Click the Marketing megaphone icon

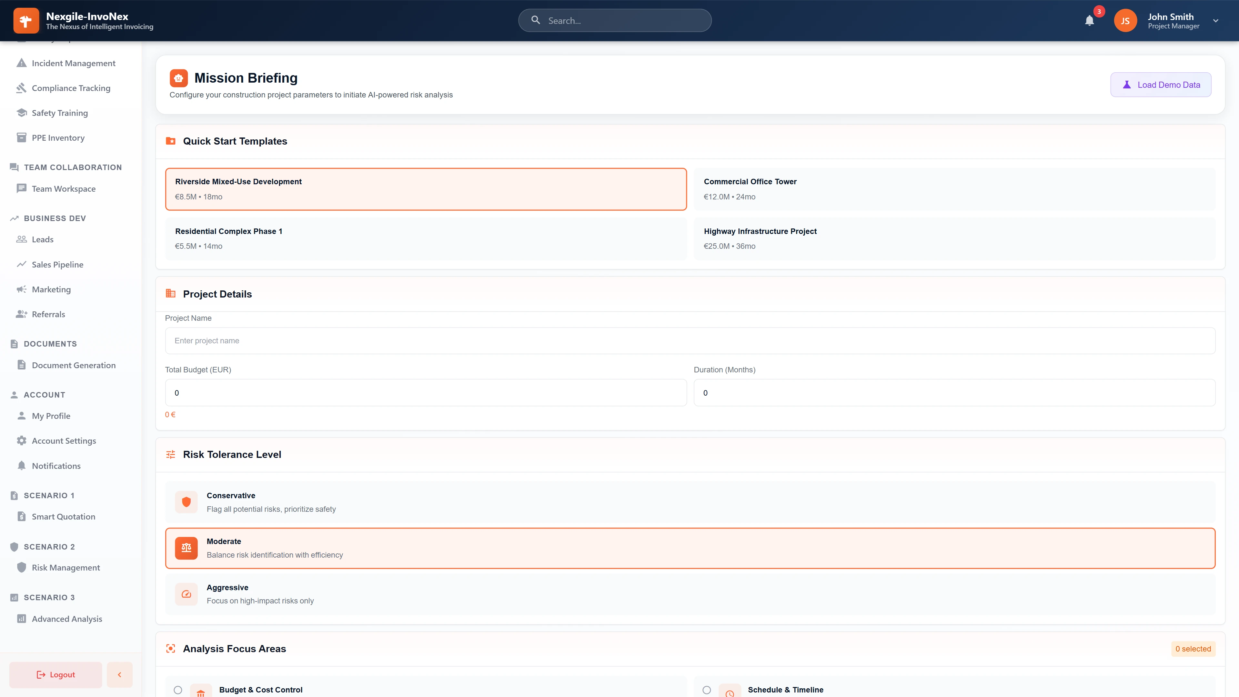click(22, 289)
